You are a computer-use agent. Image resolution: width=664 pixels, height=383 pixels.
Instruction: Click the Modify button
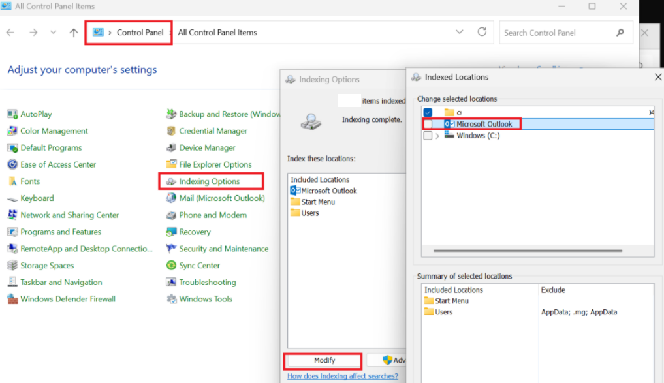click(324, 360)
